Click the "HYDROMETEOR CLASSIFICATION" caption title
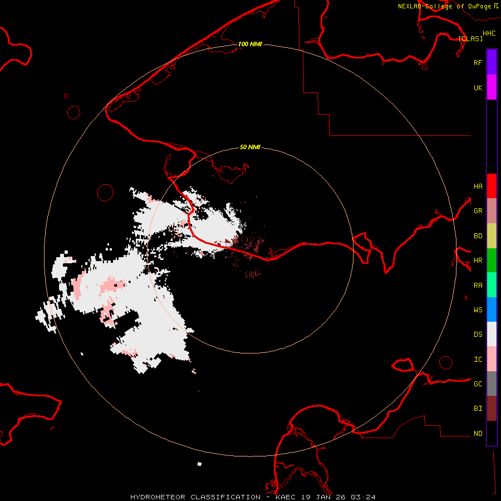 click(x=195, y=497)
